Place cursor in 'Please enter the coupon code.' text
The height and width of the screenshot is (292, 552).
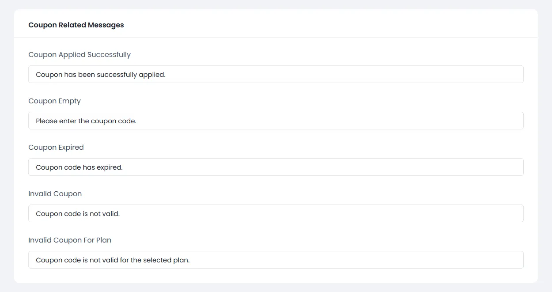[x=86, y=121]
